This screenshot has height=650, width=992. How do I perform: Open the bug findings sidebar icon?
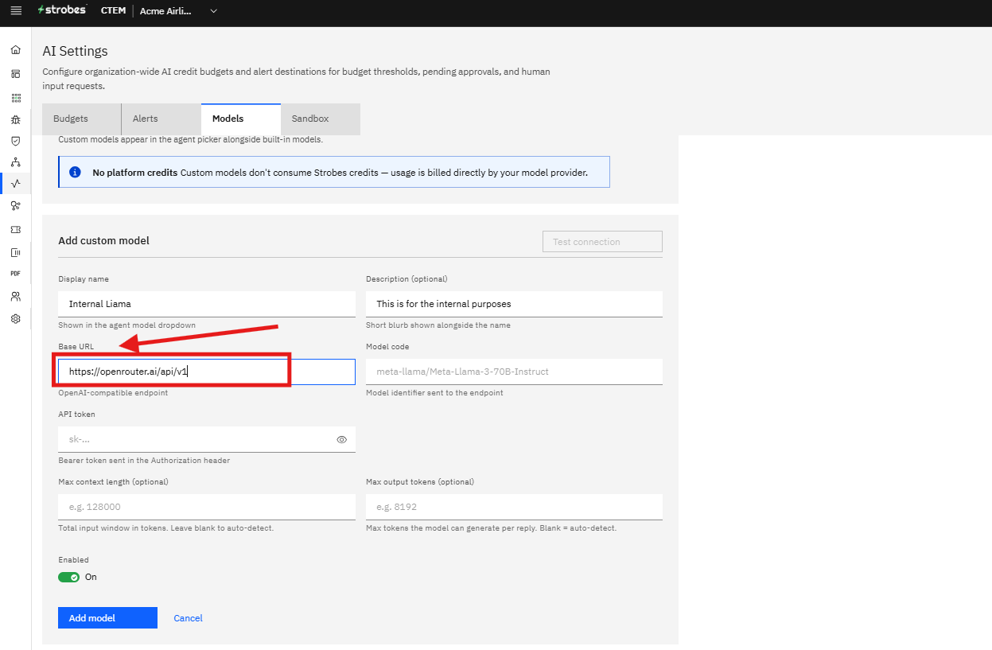tap(16, 120)
